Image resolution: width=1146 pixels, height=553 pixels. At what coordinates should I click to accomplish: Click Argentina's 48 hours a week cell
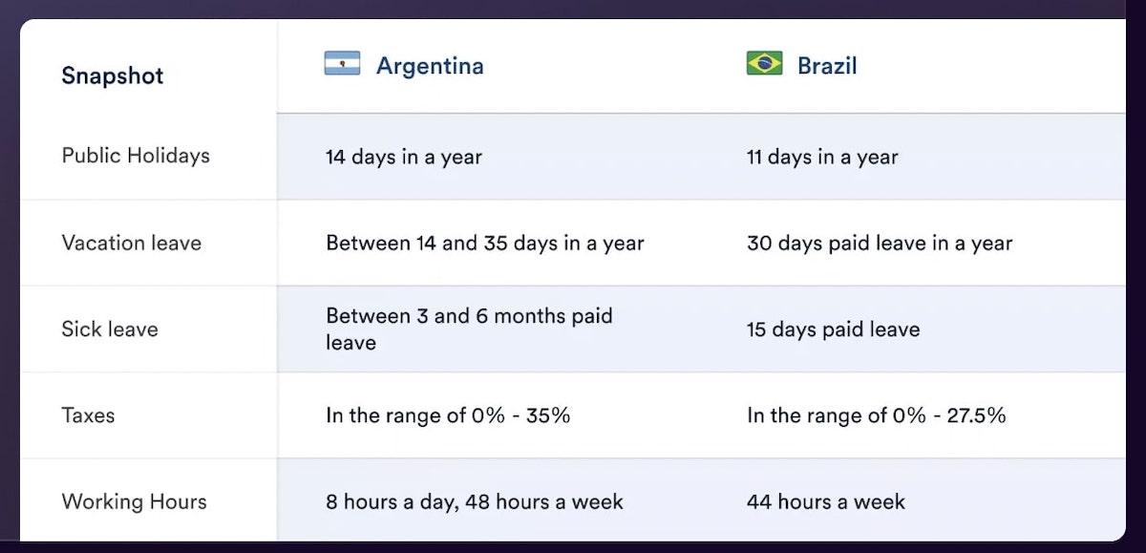coord(475,501)
